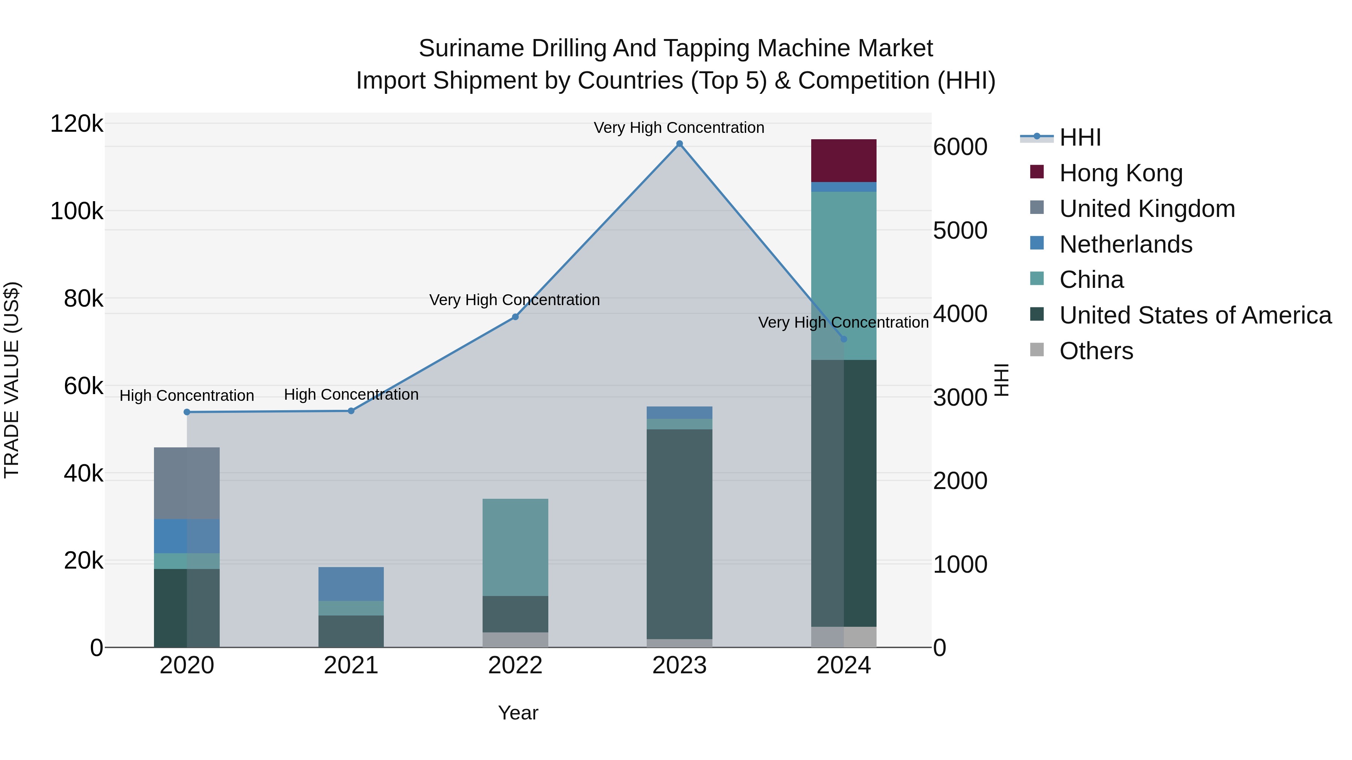
Task: Click the 120k trade value axis tick
Action: point(77,124)
